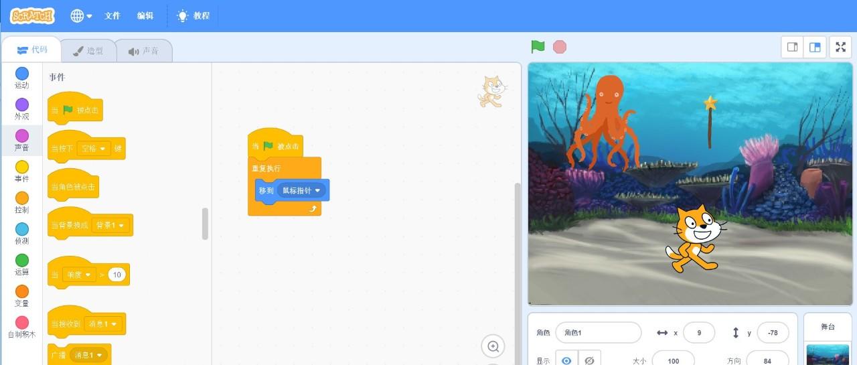Switch to the 代码 tab
857x365 pixels.
[31, 50]
